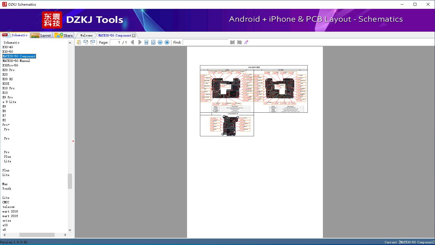Click the sidebar vertical scrollbar thumb
This screenshot has width=435, height=245.
pos(70,181)
